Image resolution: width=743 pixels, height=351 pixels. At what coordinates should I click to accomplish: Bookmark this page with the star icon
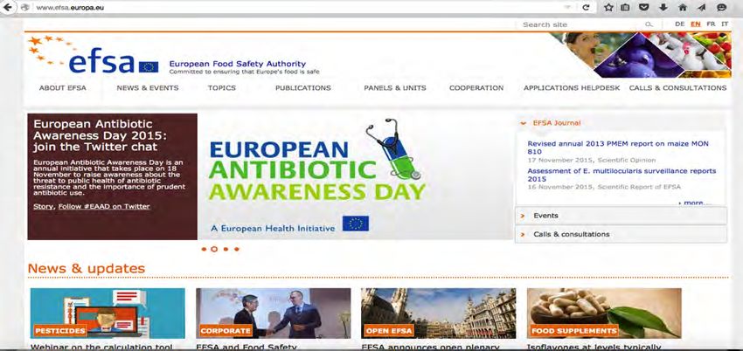coord(609,7)
